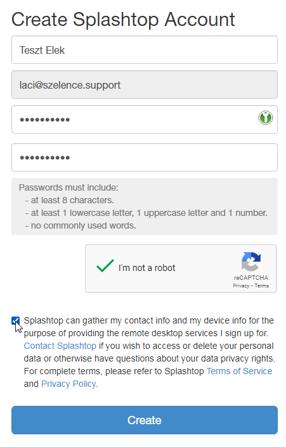Uncheck the Splashtop data consent checkbox
This screenshot has width=286, height=447.
16,321
